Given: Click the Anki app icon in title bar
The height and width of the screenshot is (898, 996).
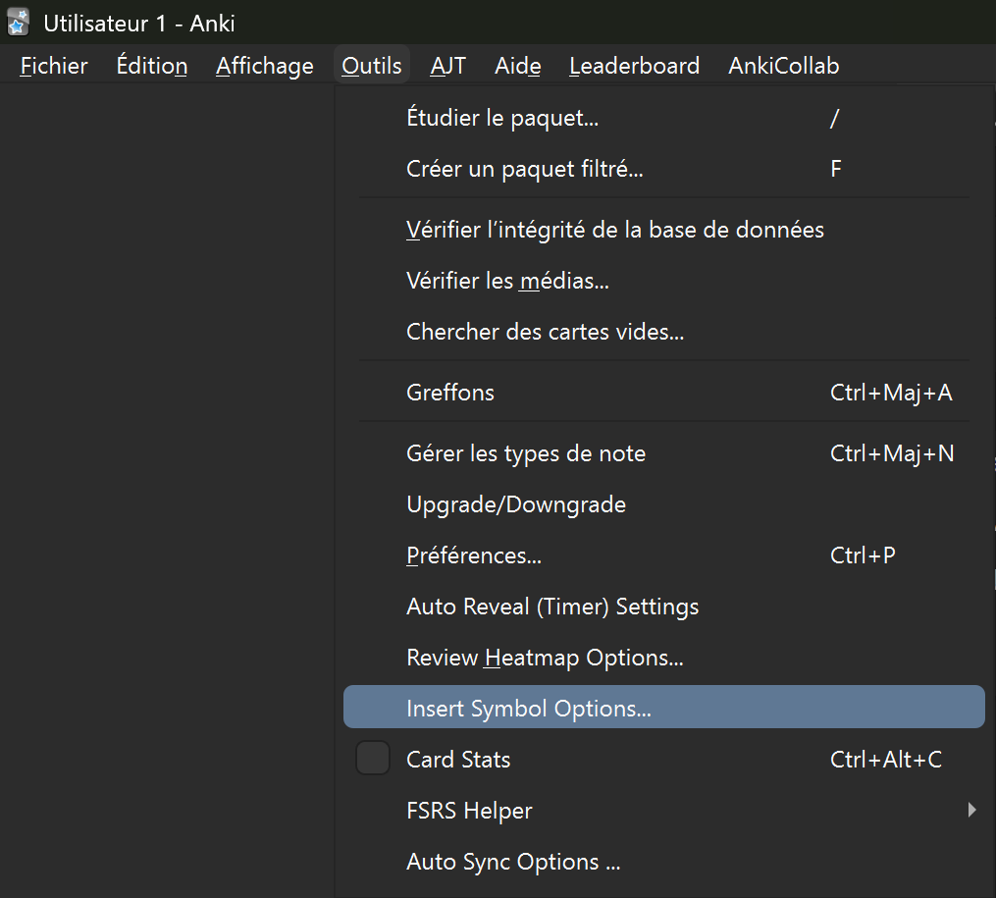Looking at the screenshot, I should pos(18,22).
